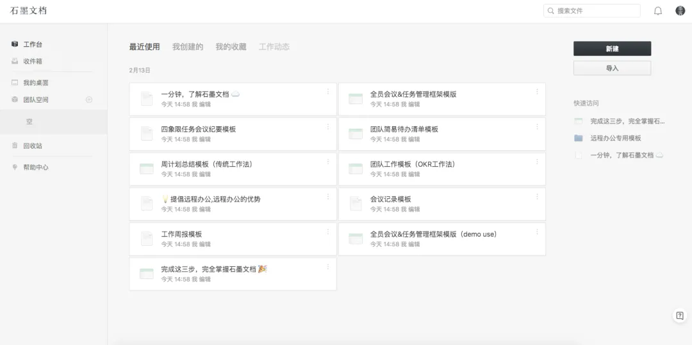Open more options for 全员会议&任务管理框架模版 card
The image size is (692, 345).
tap(537, 92)
